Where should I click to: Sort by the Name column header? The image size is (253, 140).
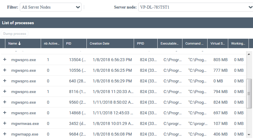tap(14, 43)
